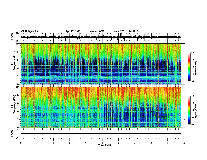Click the ch.2 frequency spectrogram panel

tap(101, 107)
